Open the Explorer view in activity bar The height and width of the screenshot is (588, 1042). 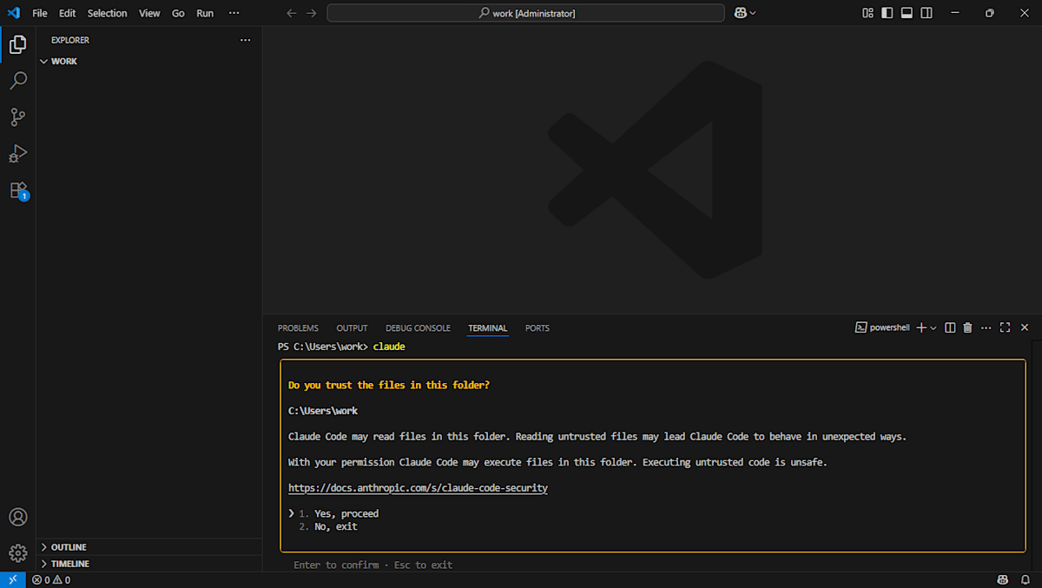(x=17, y=44)
